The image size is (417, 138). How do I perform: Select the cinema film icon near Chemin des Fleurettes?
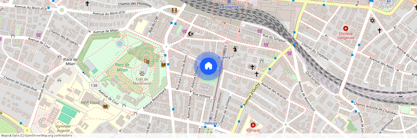pos(174,10)
